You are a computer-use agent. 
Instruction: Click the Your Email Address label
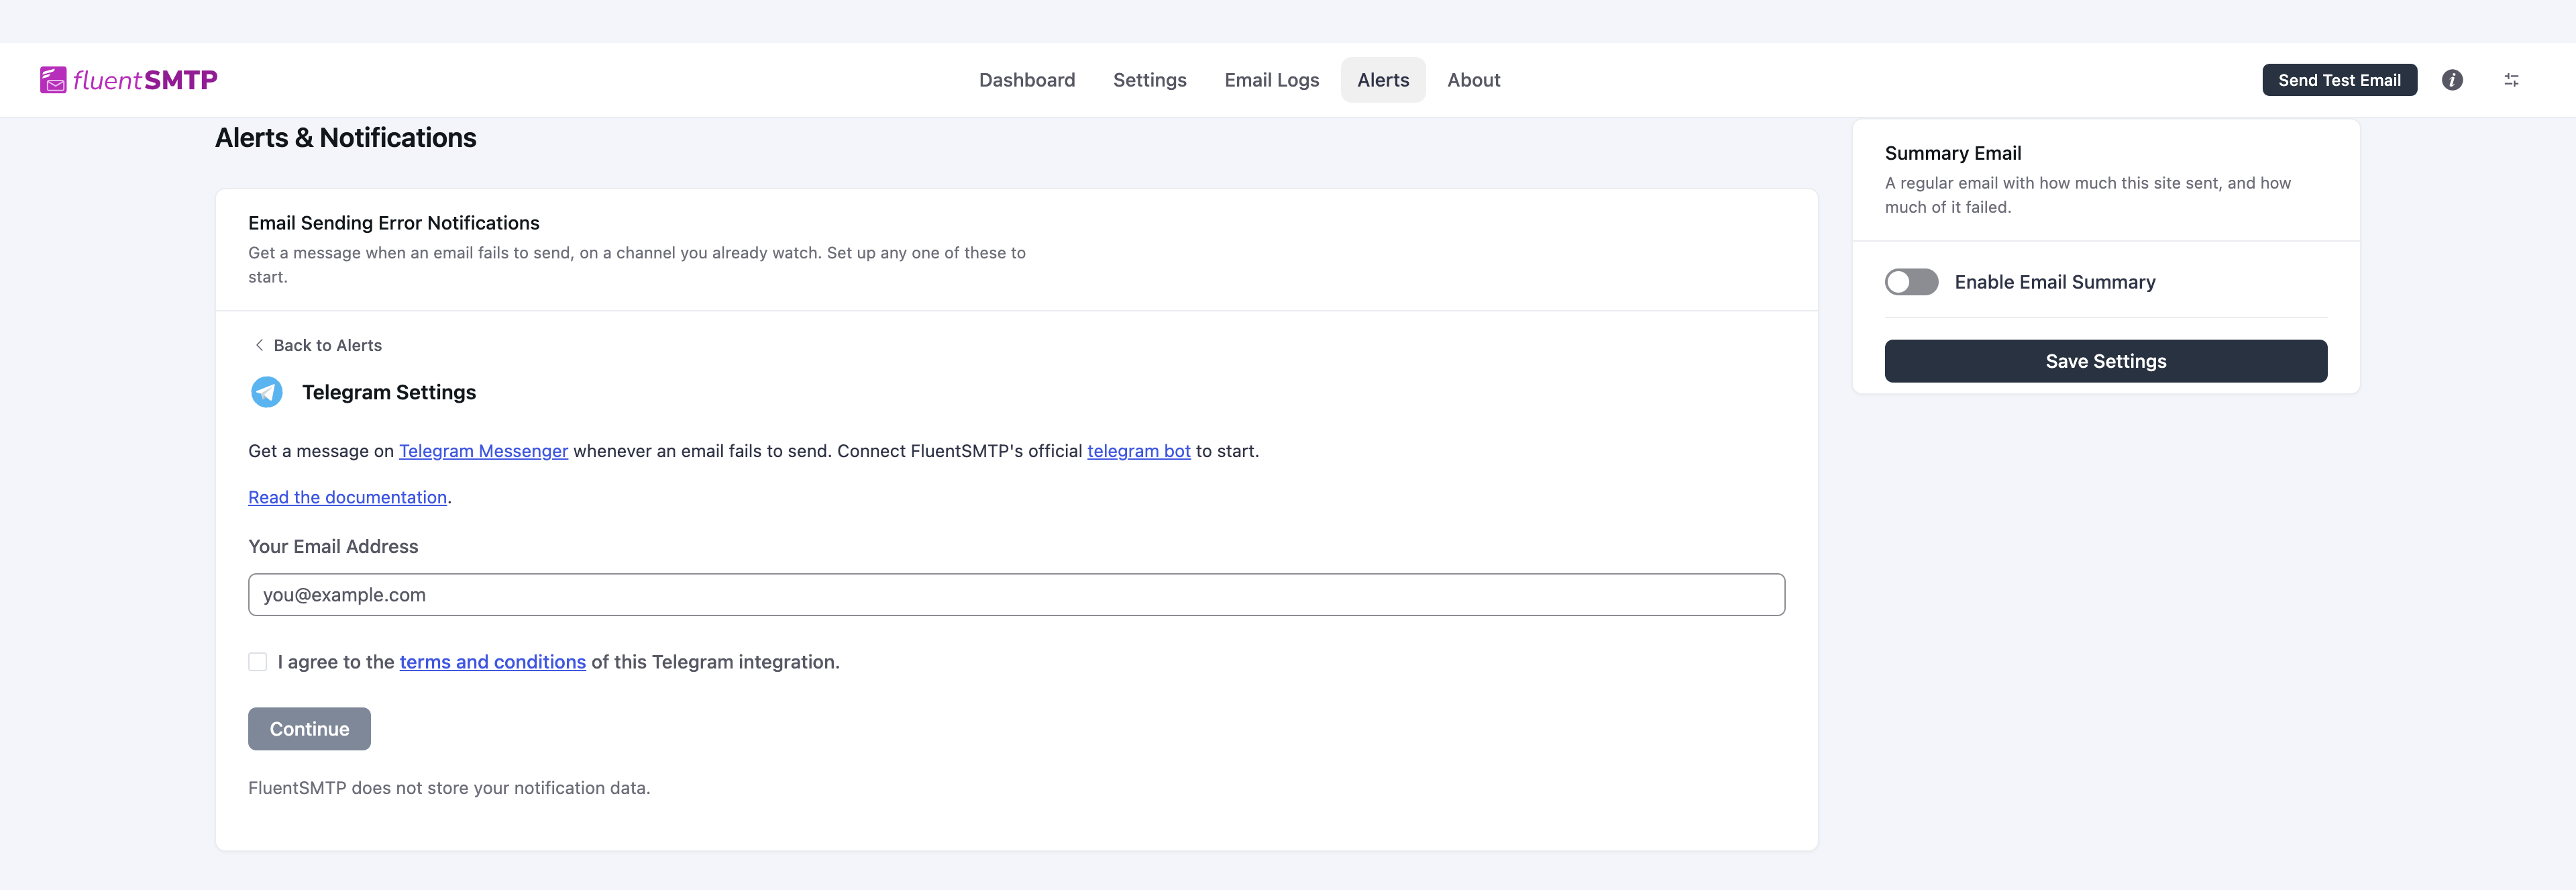(333, 546)
